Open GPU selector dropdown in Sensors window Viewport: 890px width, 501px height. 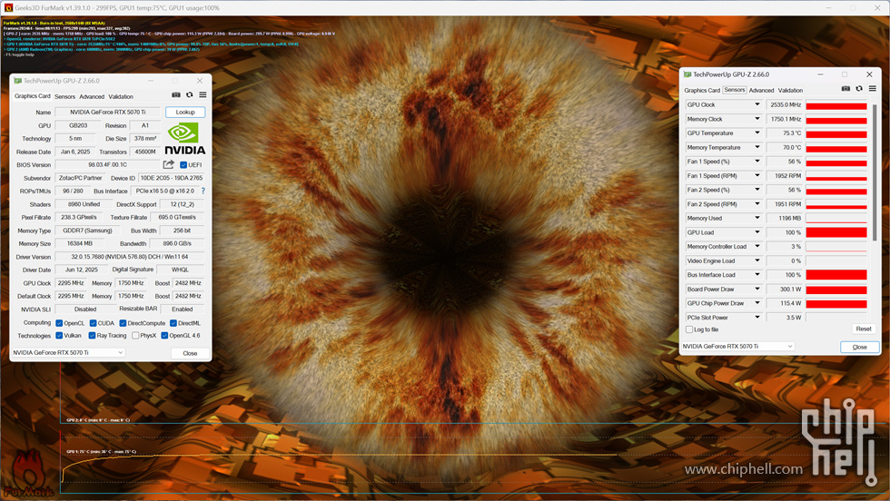[x=737, y=346]
